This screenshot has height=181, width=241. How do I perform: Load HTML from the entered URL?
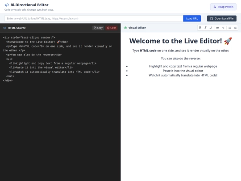pyautogui.click(x=192, y=18)
